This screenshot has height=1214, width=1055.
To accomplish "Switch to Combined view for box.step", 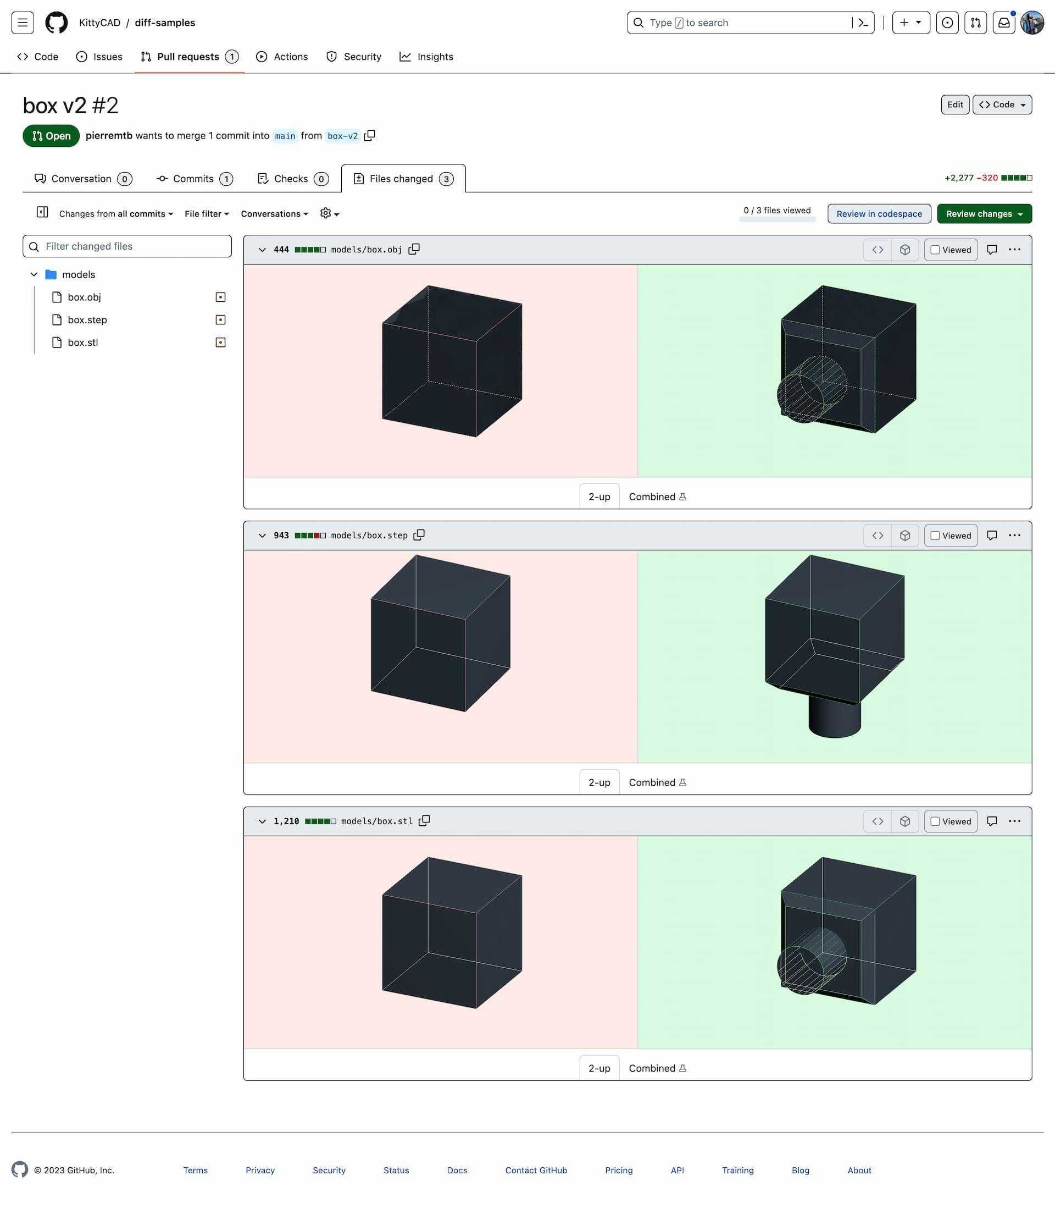I will [657, 781].
